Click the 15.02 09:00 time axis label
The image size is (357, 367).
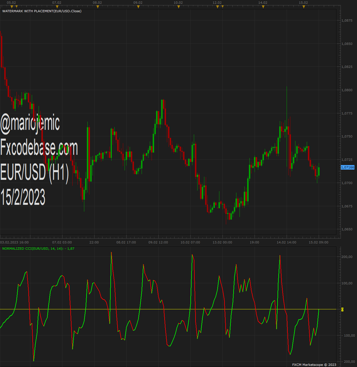(318, 242)
